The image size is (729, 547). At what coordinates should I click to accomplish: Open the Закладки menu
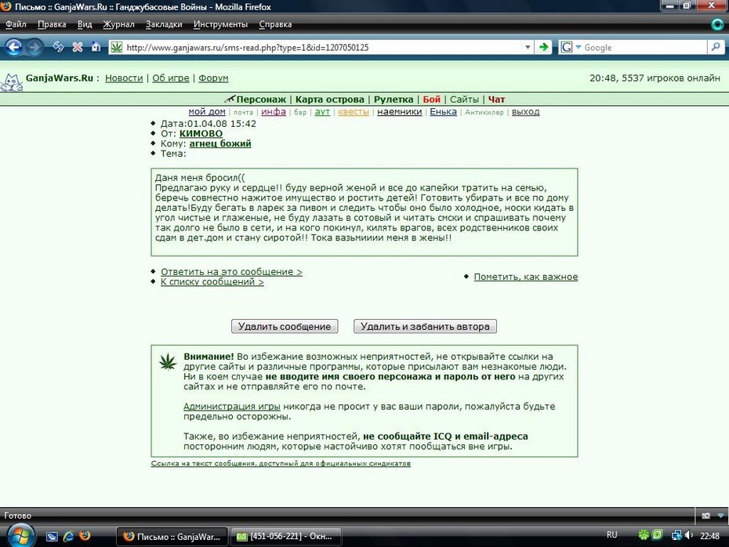click(x=164, y=24)
